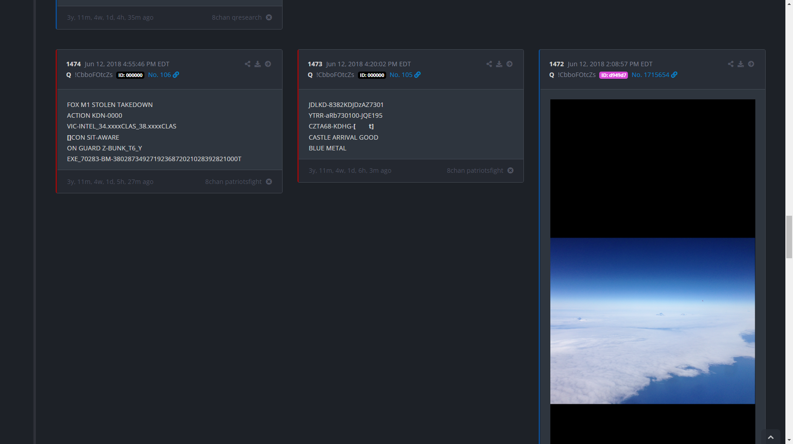Click ID: 000000 badge on post 1474
This screenshot has width=793, height=444.
[131, 75]
